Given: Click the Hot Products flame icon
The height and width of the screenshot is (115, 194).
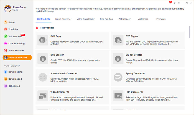Looking at the screenshot, I should [x=37, y=28].
